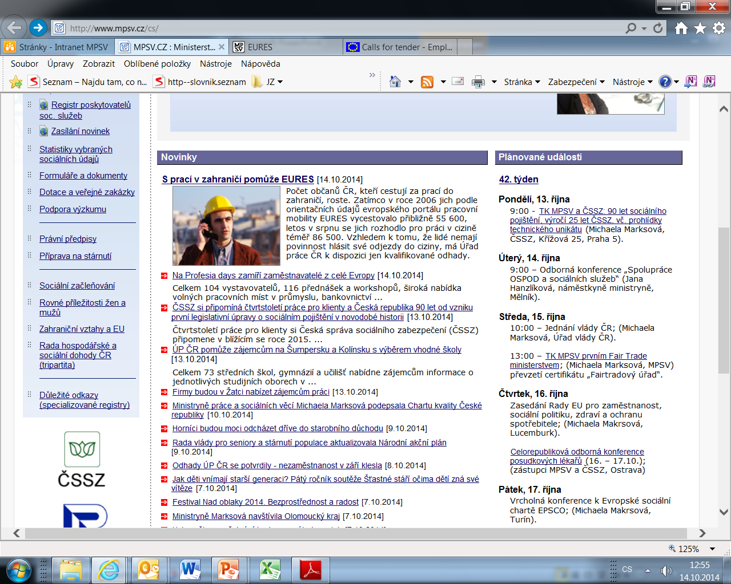Open the zoom level dropdown arrow

pyautogui.click(x=712, y=549)
